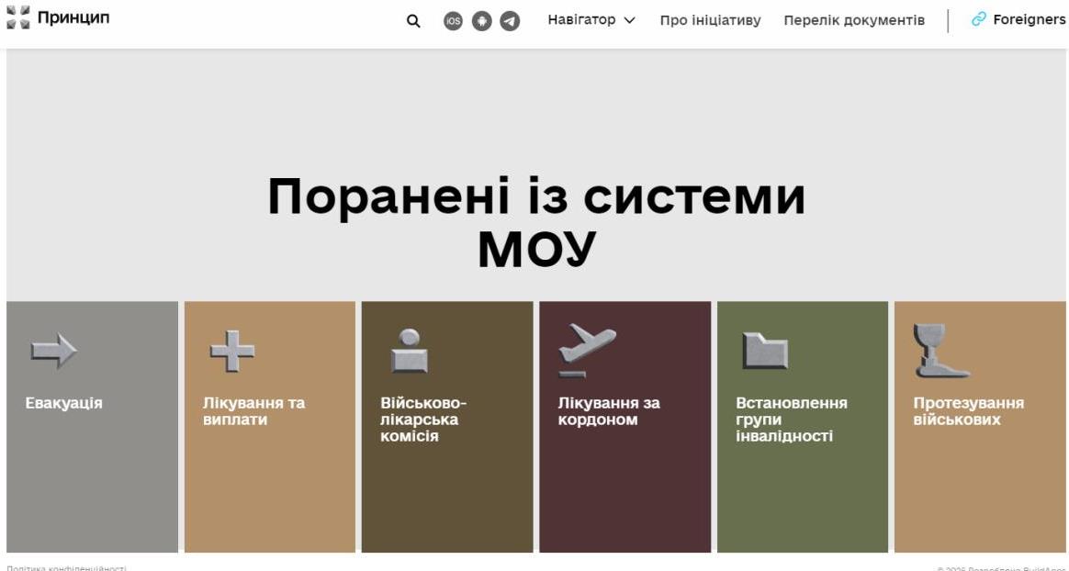1069x571 pixels.
Task: Click the medical cross icon
Action: click(x=231, y=351)
